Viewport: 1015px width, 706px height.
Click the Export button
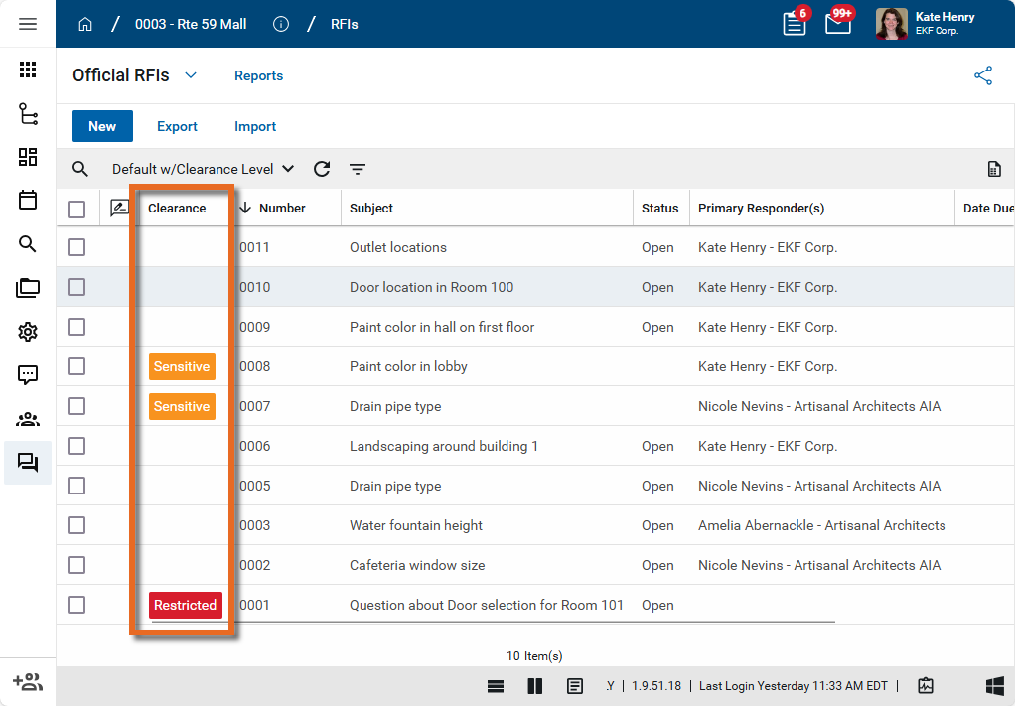177,126
